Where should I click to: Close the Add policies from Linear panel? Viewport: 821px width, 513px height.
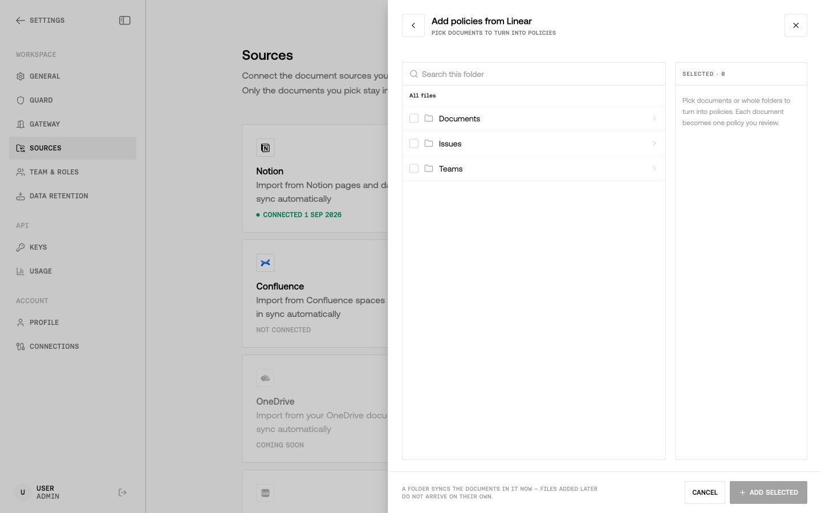[796, 26]
